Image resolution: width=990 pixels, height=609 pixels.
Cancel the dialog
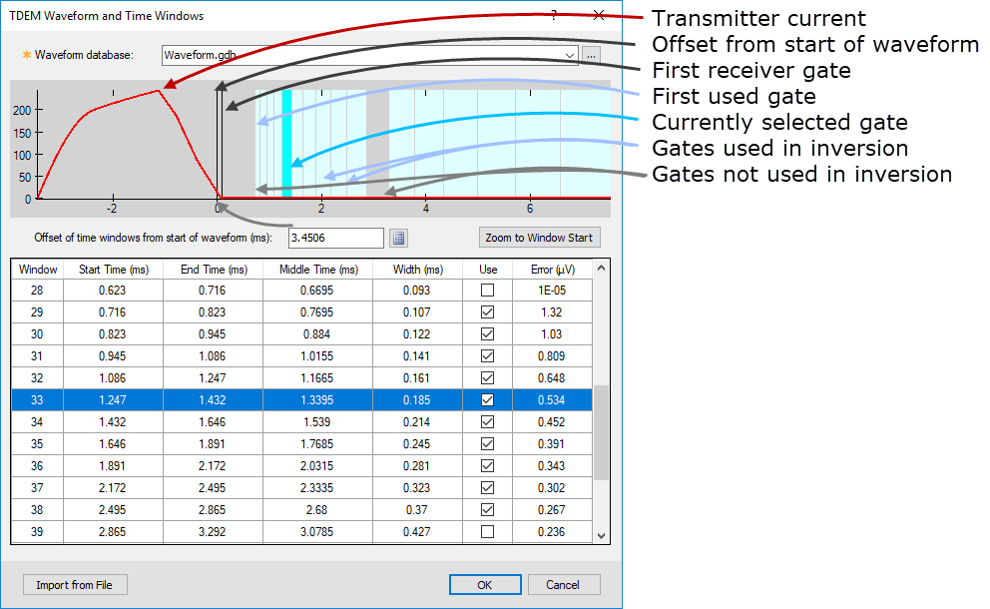tap(563, 585)
